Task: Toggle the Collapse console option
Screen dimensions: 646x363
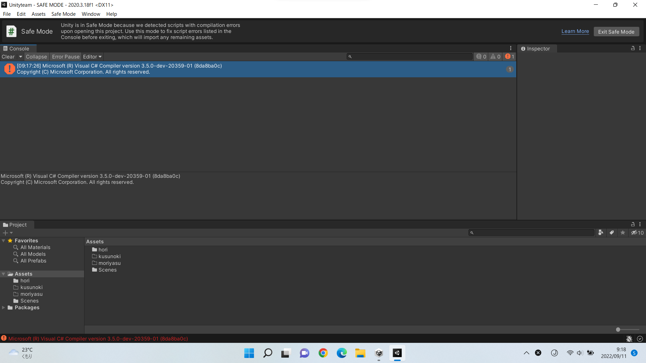Action: pos(36,56)
